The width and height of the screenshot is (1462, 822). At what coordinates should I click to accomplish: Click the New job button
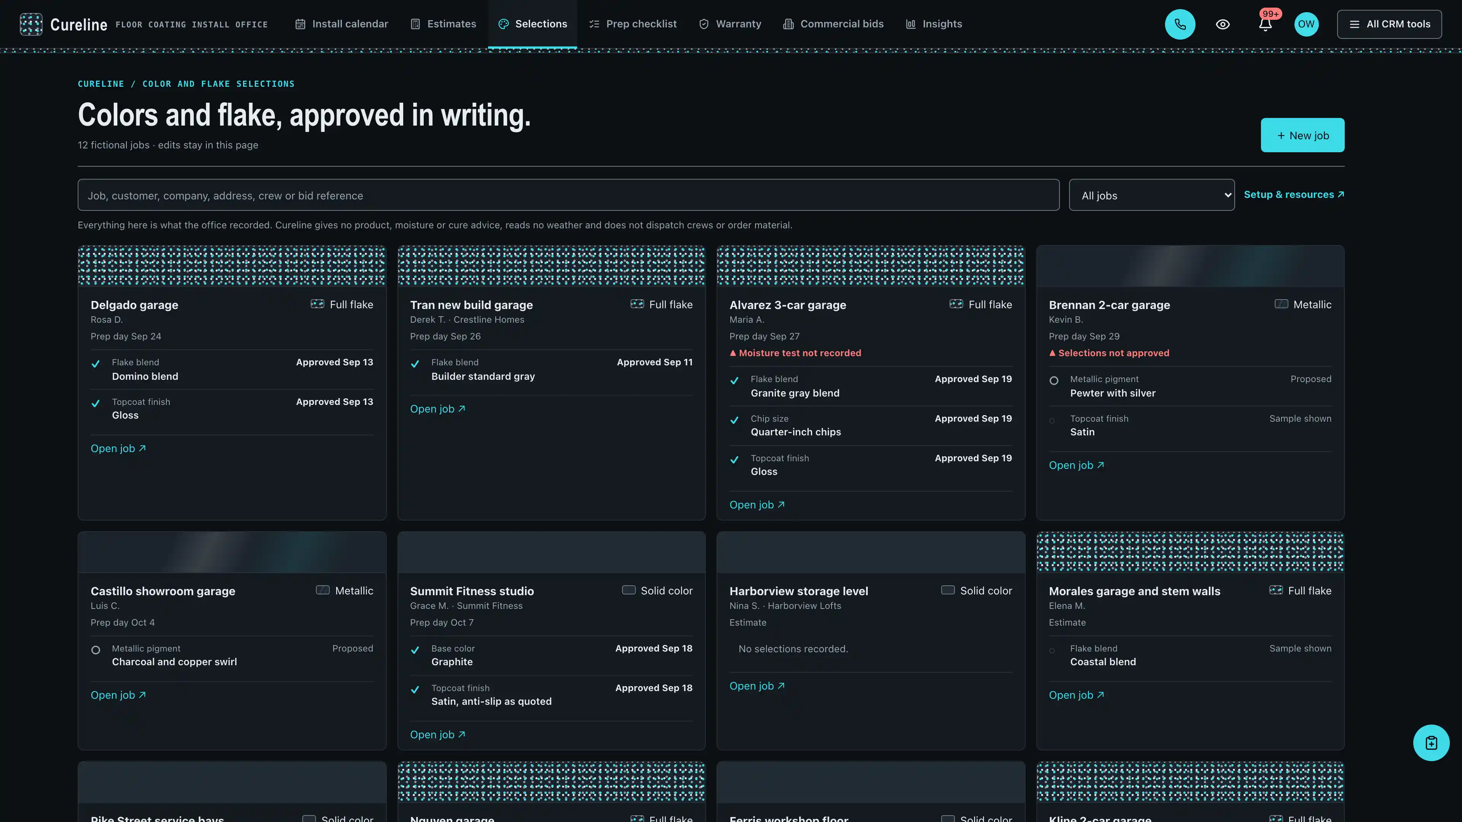tap(1302, 135)
